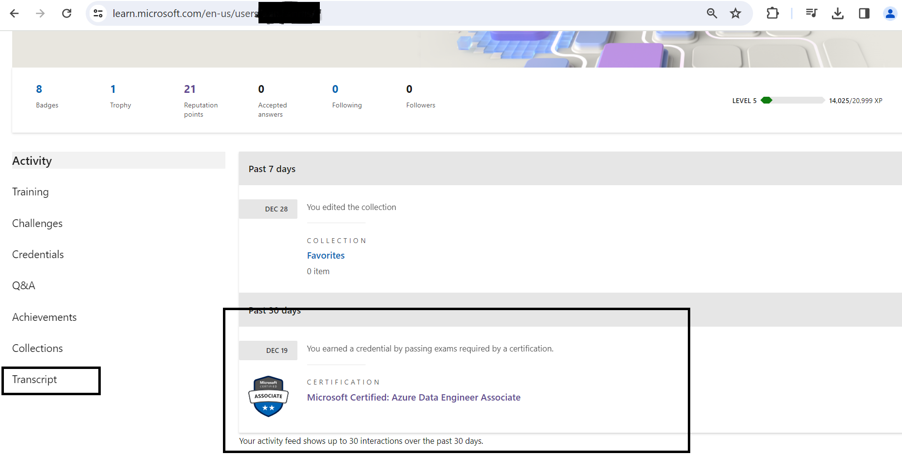Open the Credentials section
902x455 pixels.
pyautogui.click(x=38, y=255)
